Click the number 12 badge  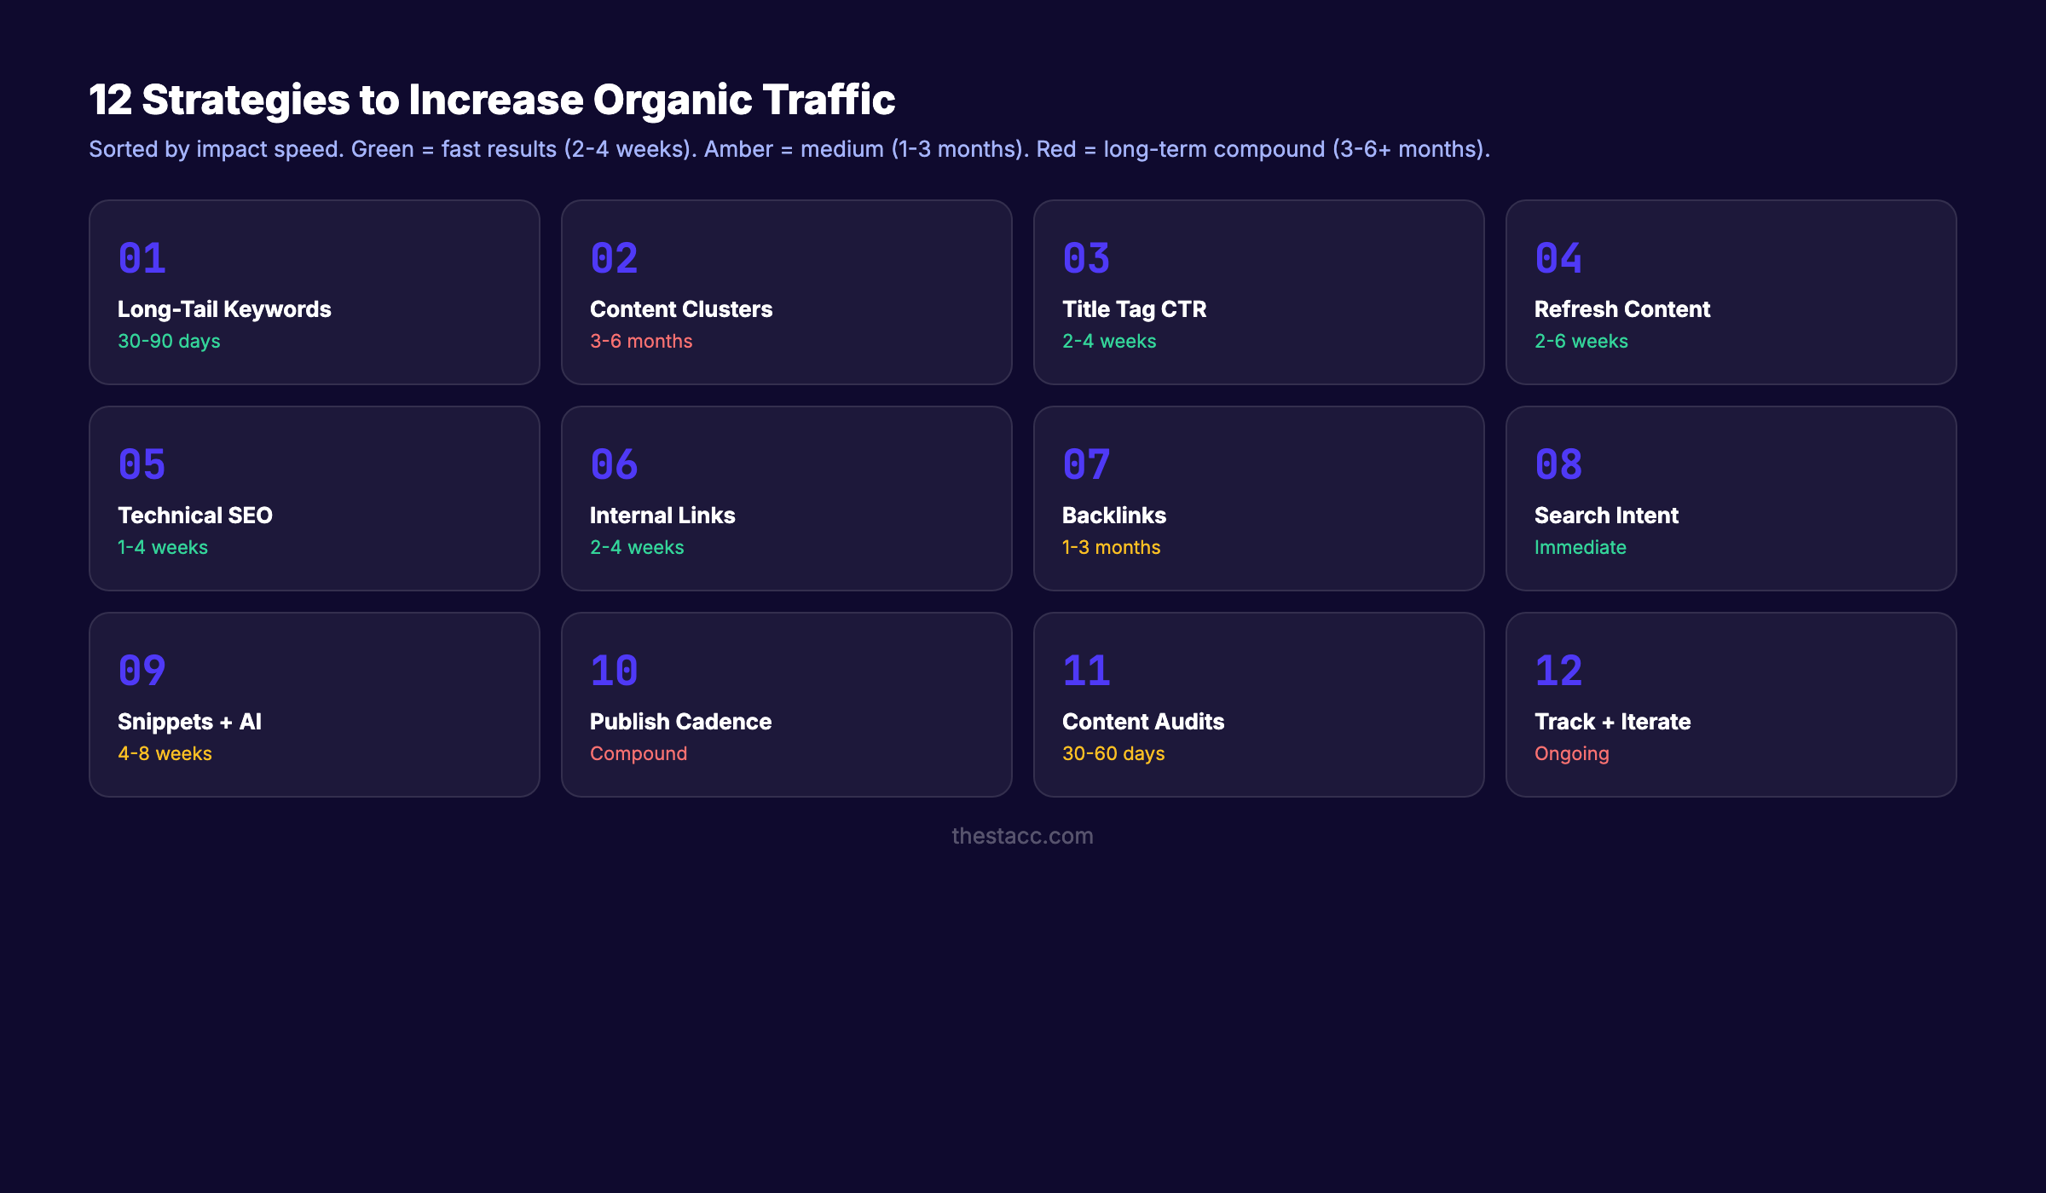tap(1558, 670)
